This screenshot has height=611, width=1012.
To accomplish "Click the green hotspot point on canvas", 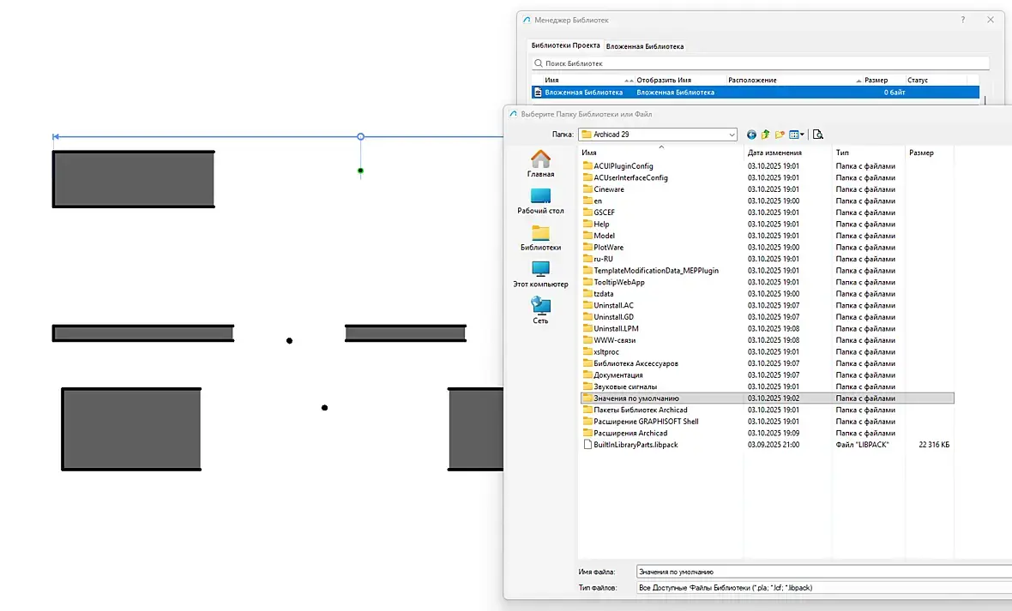I will [x=361, y=171].
